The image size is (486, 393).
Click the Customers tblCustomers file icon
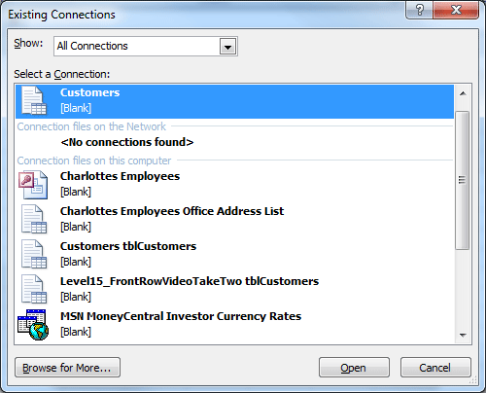tap(34, 254)
